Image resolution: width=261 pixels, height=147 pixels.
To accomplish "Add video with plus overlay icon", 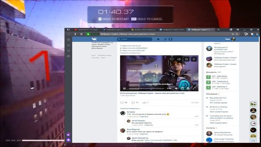I will point(194,59).
